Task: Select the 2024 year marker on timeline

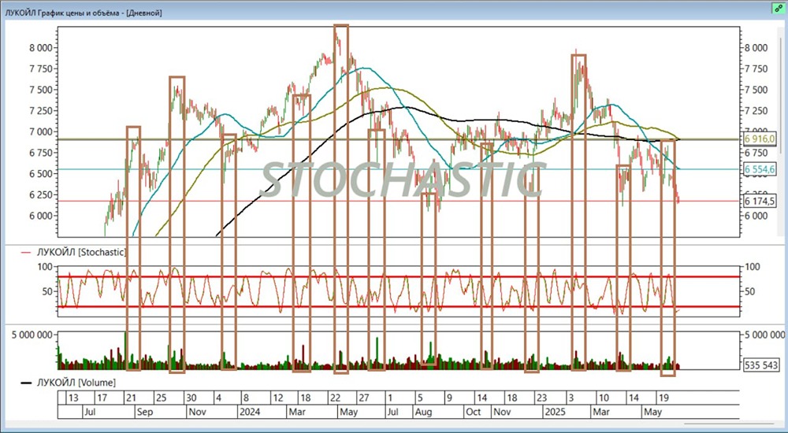Action: pos(250,411)
